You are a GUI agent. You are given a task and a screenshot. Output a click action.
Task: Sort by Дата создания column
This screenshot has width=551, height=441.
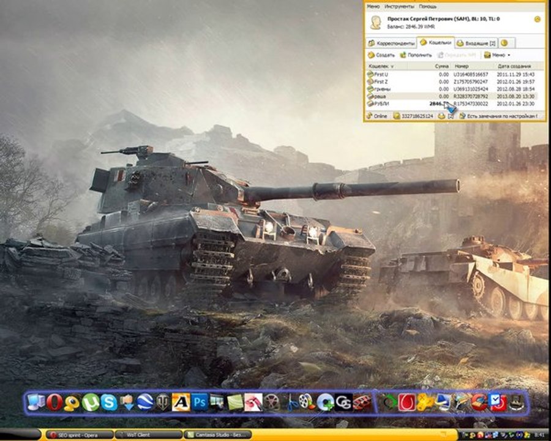click(519, 66)
